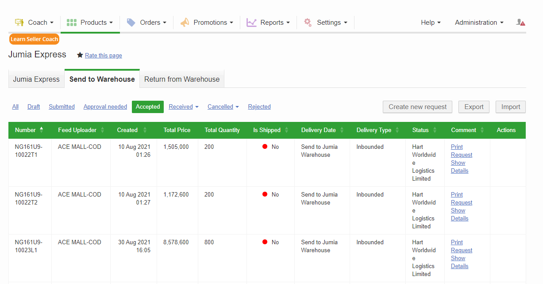The width and height of the screenshot is (543, 284).
Task: Click the Total Quantity column header
Action: 222,130
